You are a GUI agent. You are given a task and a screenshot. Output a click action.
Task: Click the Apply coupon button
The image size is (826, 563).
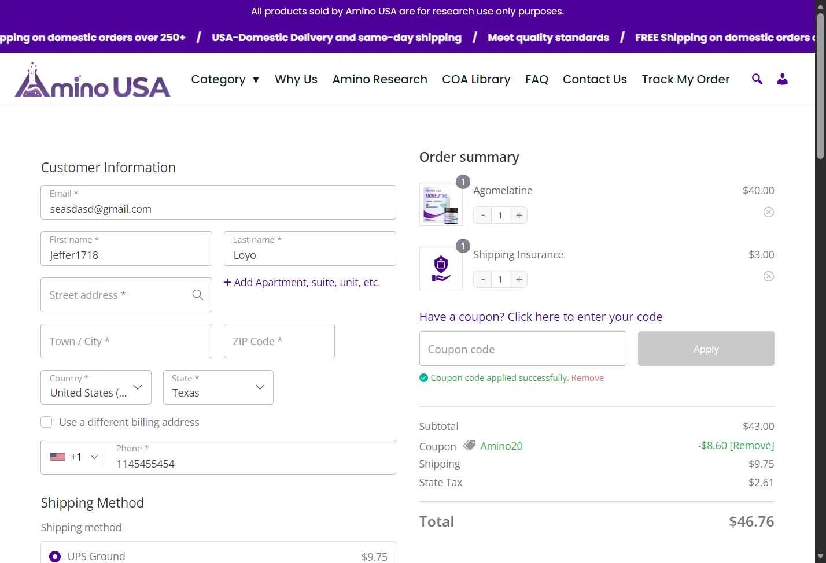click(706, 349)
